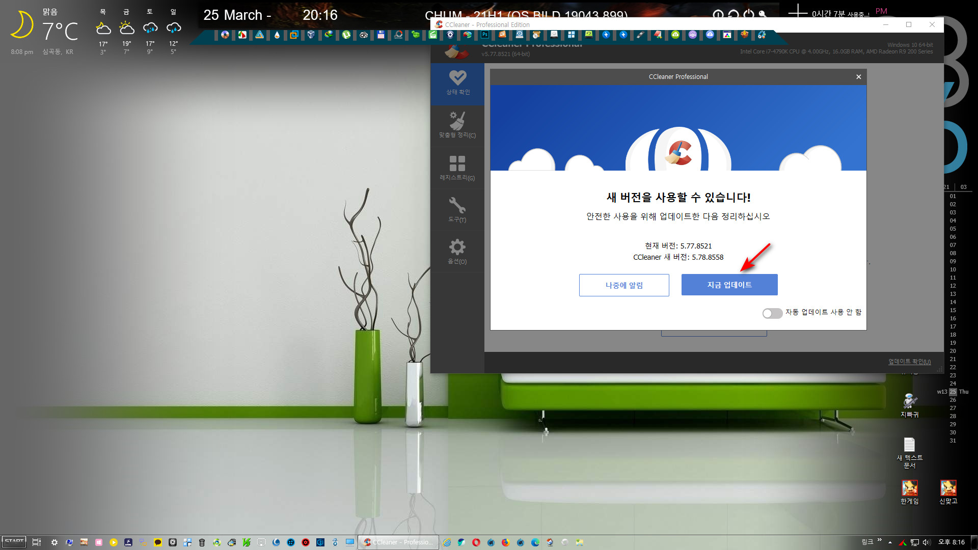Click day 31 in sidebar calendar
This screenshot has height=550, width=978.
pyautogui.click(x=953, y=441)
